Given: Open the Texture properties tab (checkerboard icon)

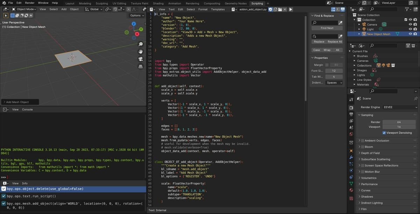Looking at the screenshot, I should point(351,198).
